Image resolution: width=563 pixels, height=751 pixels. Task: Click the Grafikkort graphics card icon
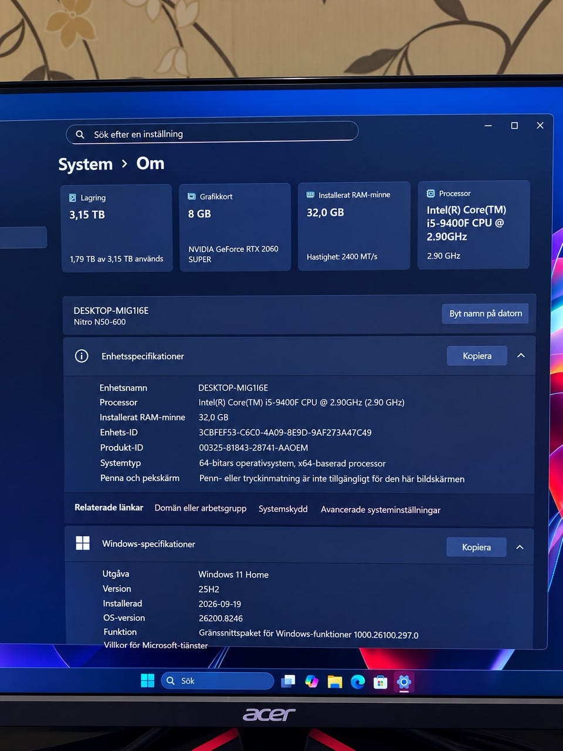coord(192,197)
